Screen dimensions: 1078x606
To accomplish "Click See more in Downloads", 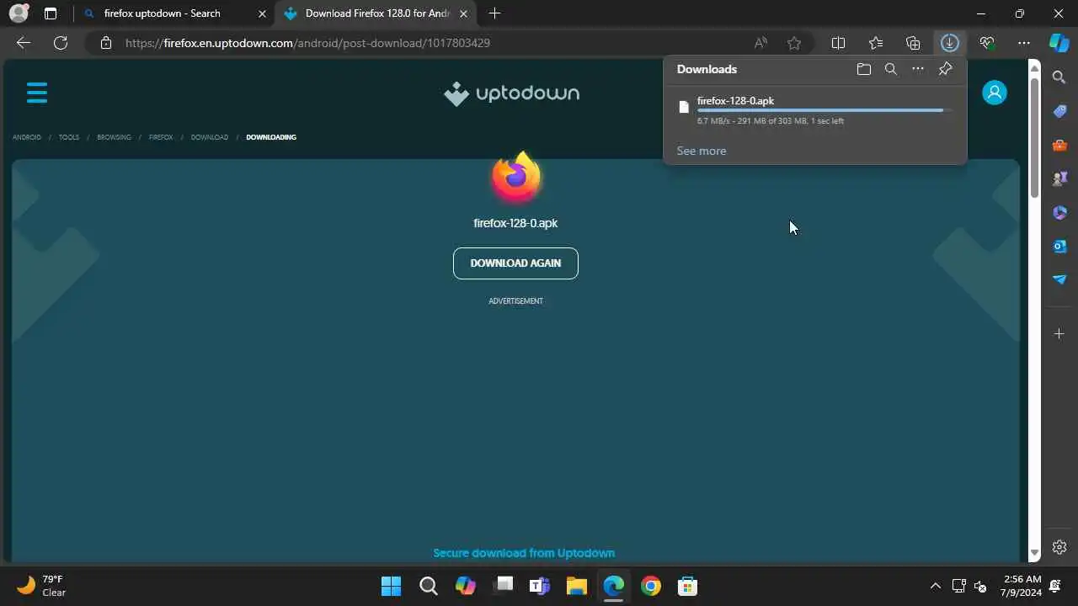I will pos(702,151).
